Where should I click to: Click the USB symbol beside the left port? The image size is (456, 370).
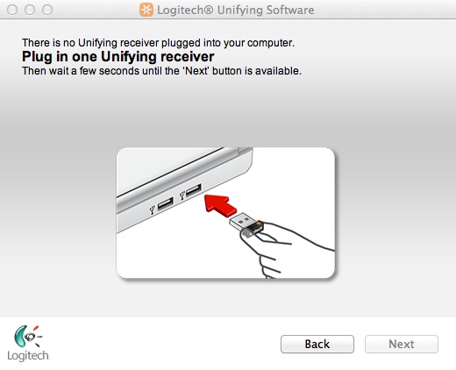point(152,210)
